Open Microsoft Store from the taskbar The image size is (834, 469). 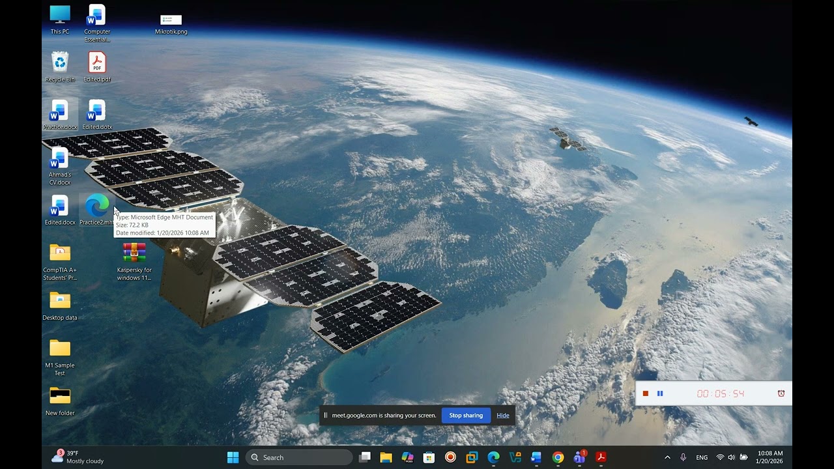point(429,457)
